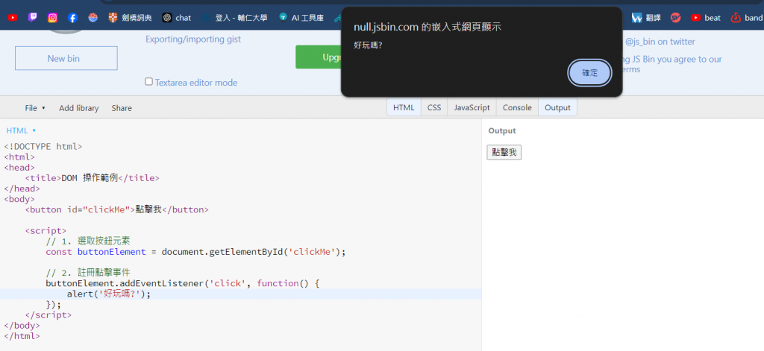Open the round red-blue bookmark after Facebook

[x=93, y=18]
